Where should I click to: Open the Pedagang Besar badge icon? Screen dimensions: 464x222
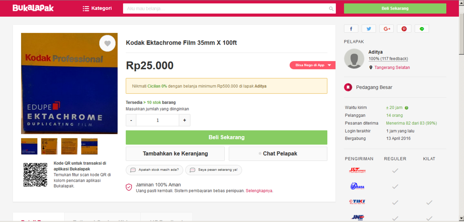click(x=348, y=87)
